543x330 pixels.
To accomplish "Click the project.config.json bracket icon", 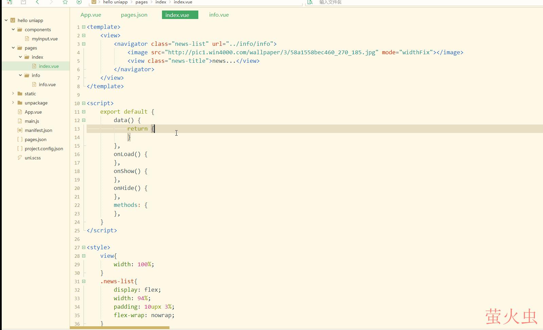I will (x=20, y=149).
